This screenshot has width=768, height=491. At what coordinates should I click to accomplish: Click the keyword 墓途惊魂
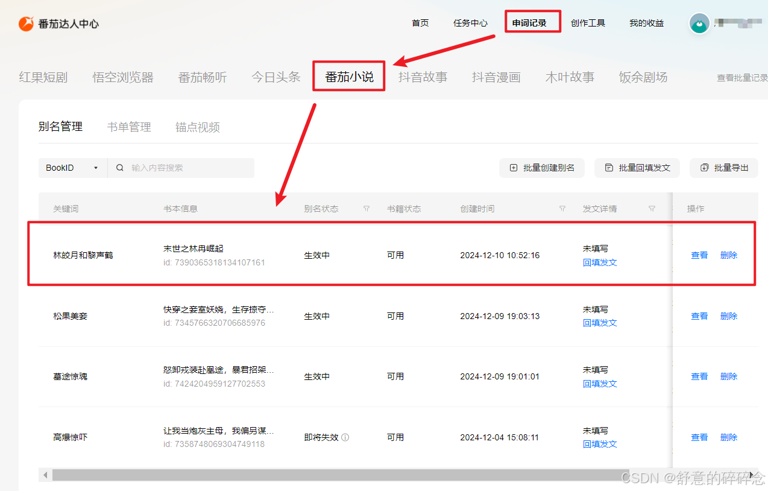click(71, 376)
